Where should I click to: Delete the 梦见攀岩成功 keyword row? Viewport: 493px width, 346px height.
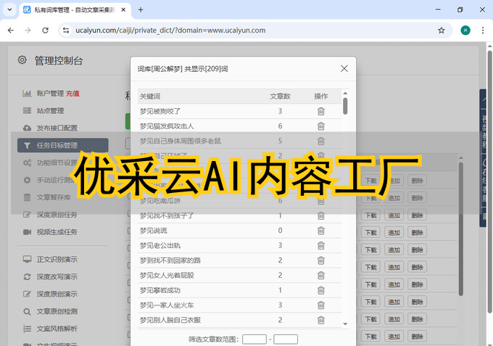(320, 290)
